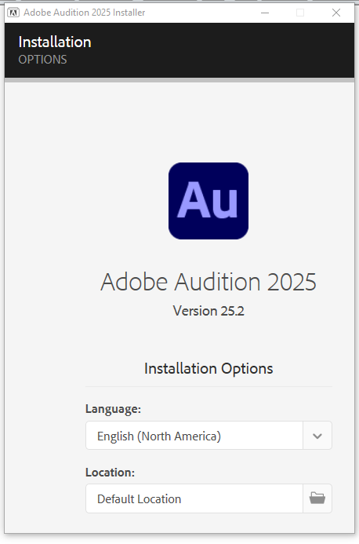This screenshot has height=544, width=359.
Task: Minimize the Audition installer window
Action: (x=265, y=13)
